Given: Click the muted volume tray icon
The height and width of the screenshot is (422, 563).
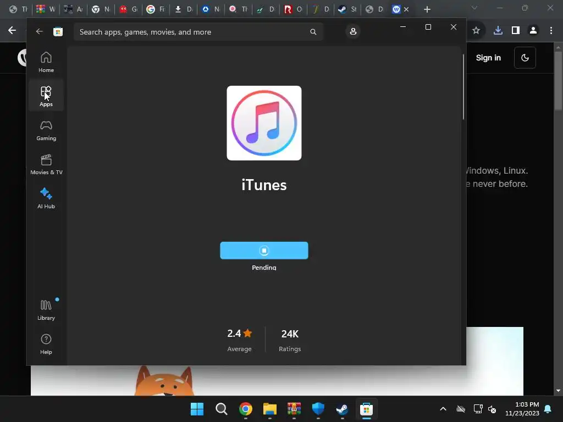Looking at the screenshot, I should 492,409.
